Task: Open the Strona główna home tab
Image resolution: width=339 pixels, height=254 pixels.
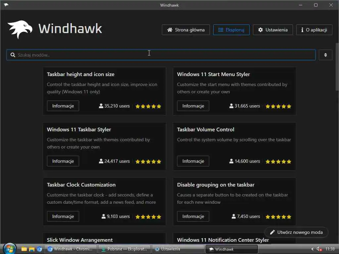Action: coord(186,30)
